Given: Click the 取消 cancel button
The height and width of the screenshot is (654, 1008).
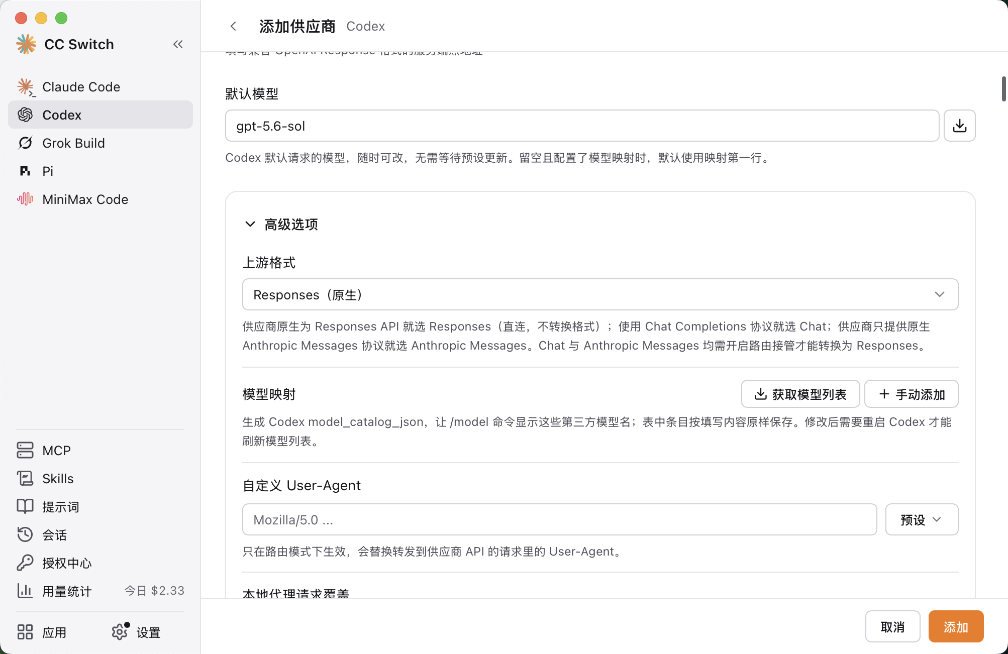Looking at the screenshot, I should [x=893, y=627].
